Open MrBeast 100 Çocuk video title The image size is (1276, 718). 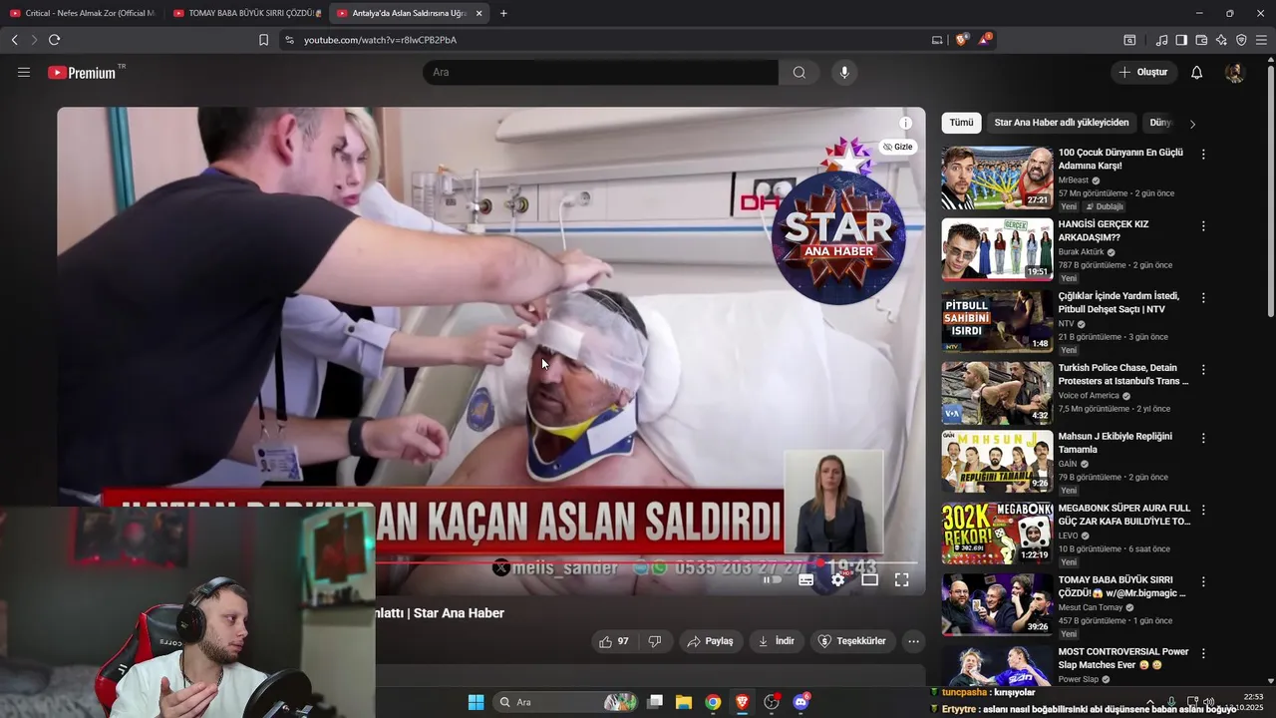[1120, 160]
